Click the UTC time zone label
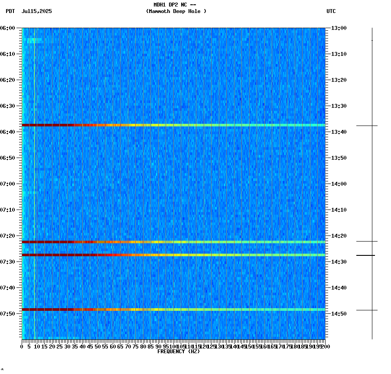This screenshot has width=391, height=374. click(332, 12)
